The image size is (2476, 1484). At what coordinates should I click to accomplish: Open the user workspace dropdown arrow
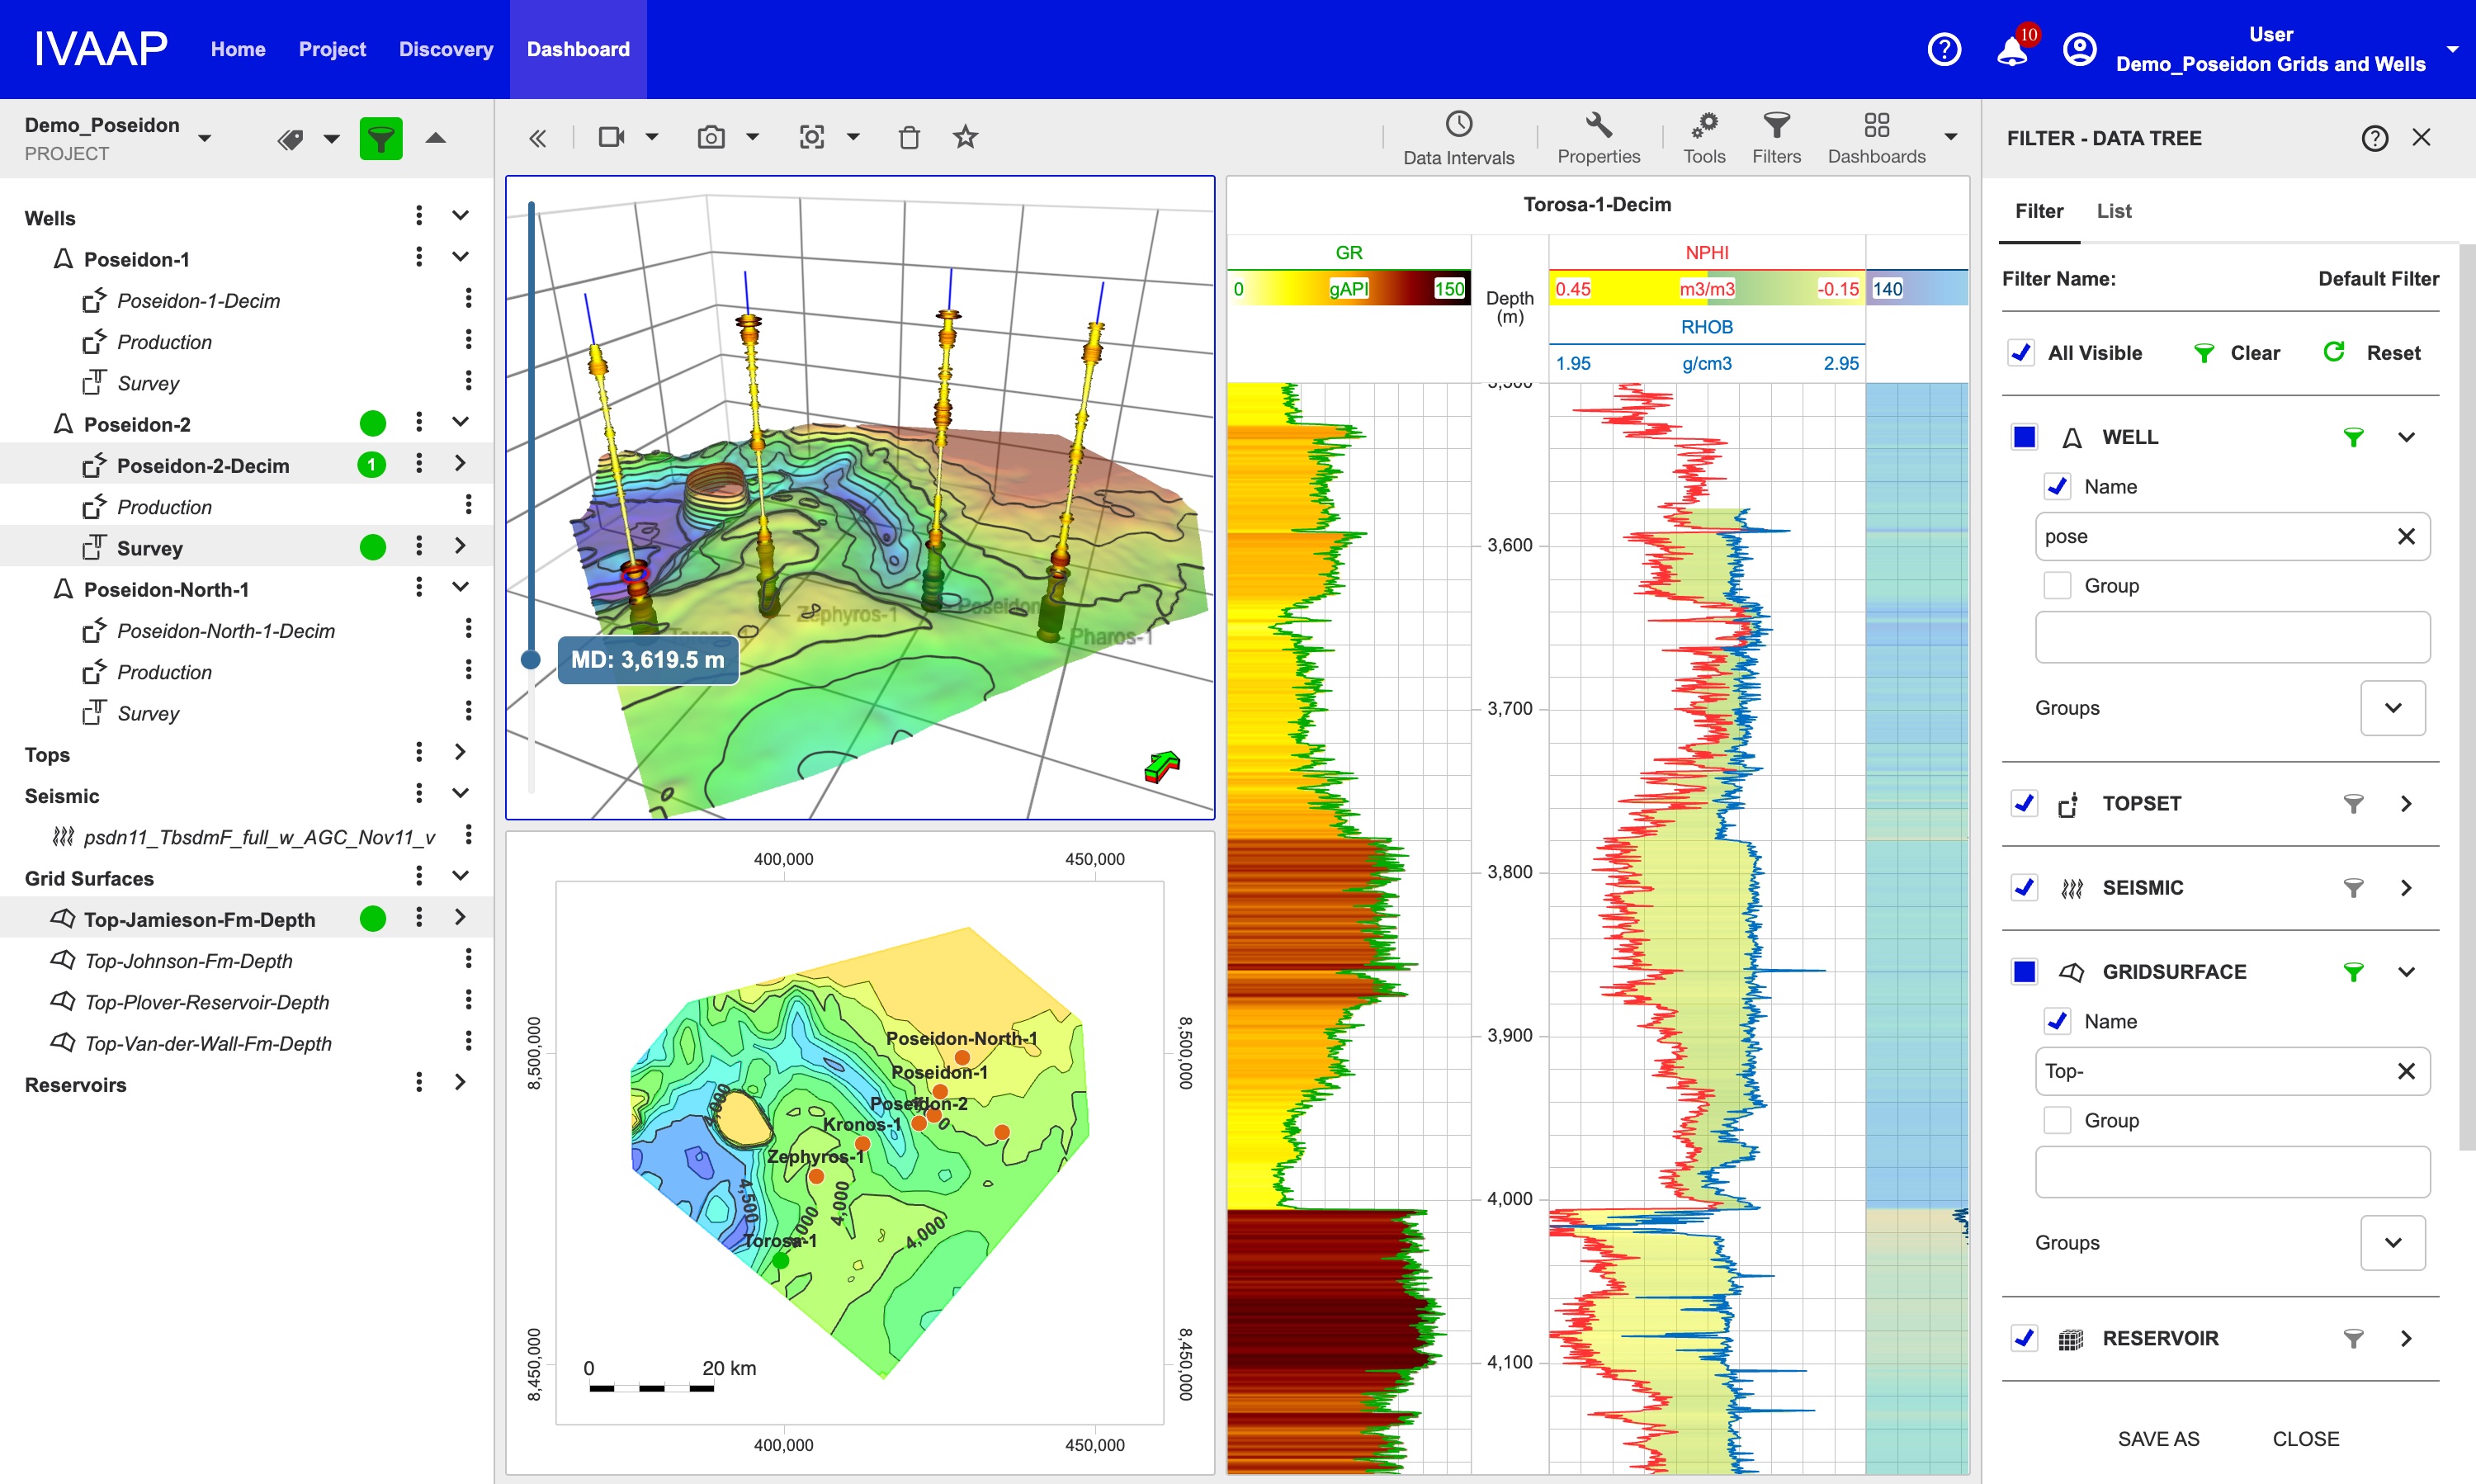click(x=2452, y=49)
